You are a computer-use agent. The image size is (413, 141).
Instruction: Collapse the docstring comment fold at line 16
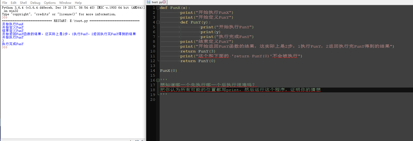(x=158, y=80)
